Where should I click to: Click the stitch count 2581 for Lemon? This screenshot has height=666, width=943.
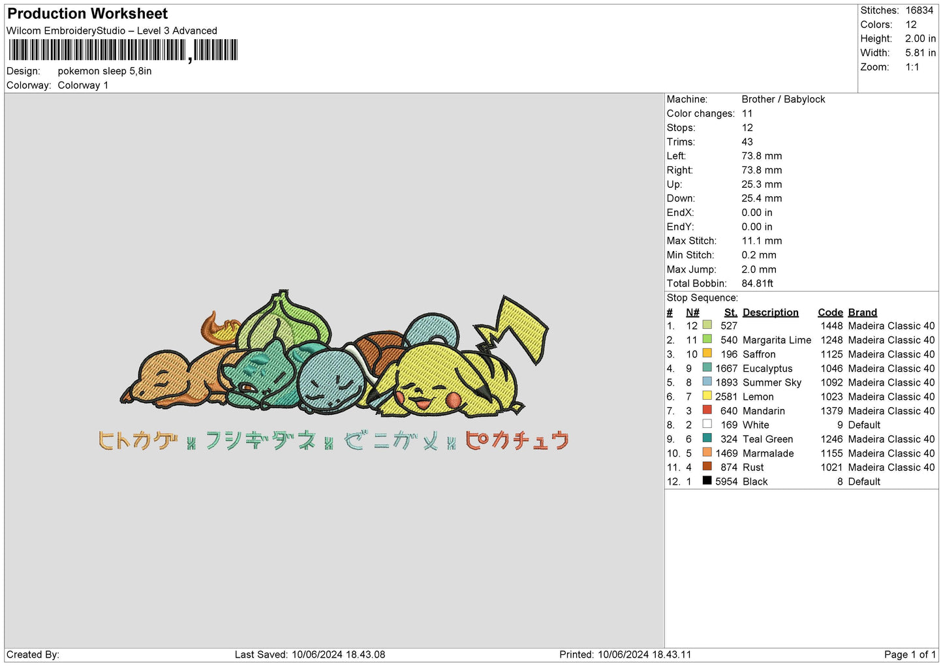pos(726,397)
